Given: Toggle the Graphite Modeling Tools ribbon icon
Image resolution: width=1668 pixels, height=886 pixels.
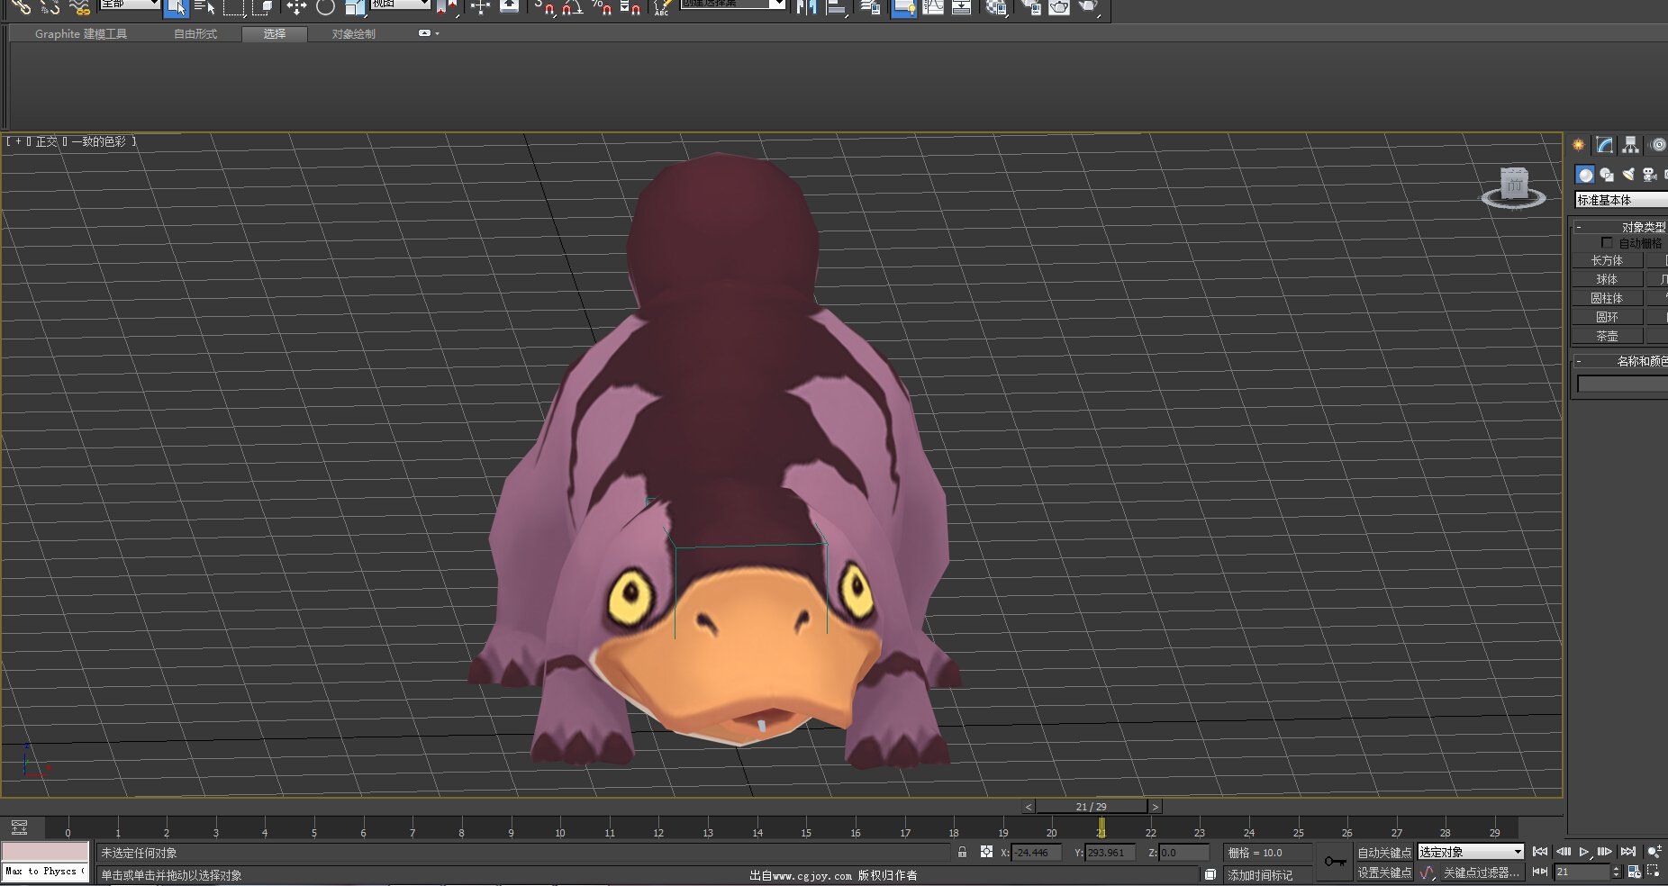Looking at the screenshot, I should point(903,7).
